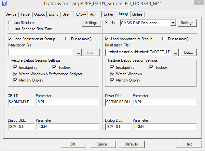Go to the Linker tab

pyautogui.click(x=108, y=14)
